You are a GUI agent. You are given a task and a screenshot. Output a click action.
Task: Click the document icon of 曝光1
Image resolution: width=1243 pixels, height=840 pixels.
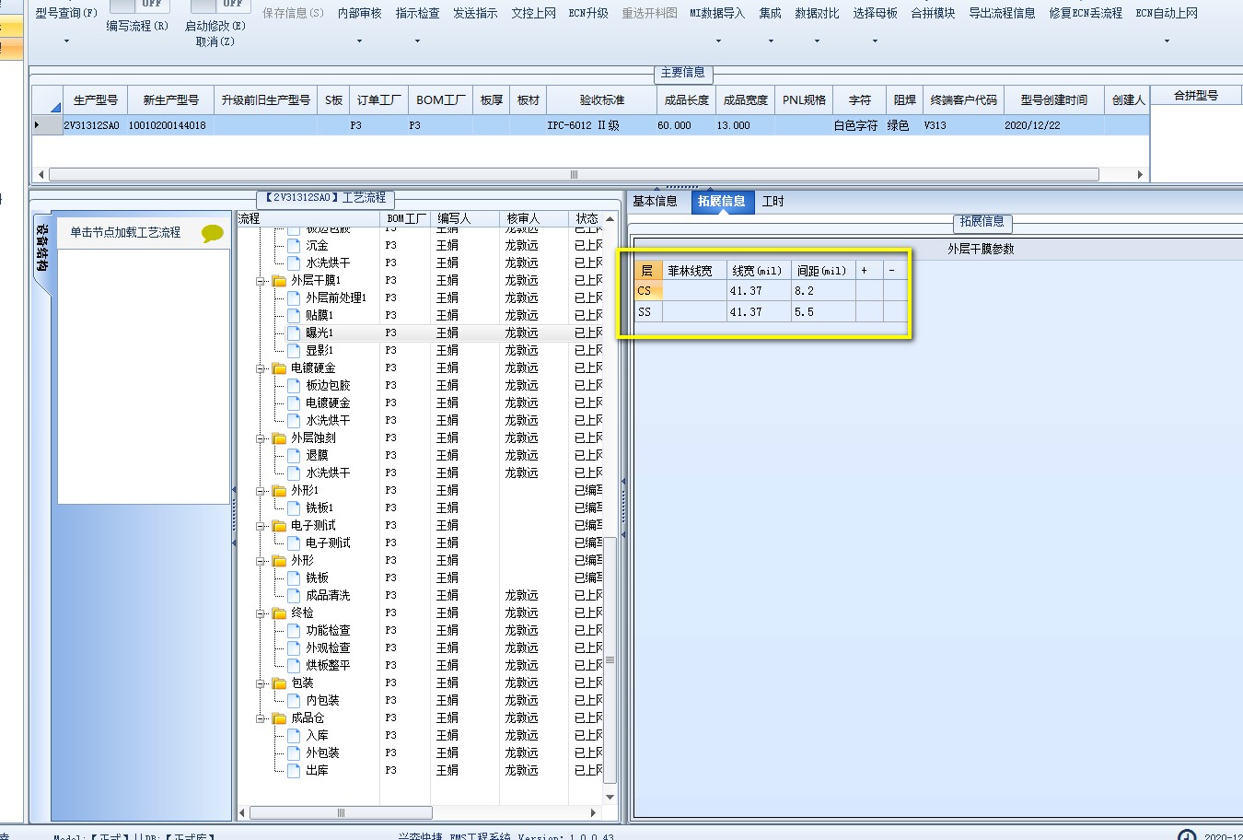tap(294, 332)
